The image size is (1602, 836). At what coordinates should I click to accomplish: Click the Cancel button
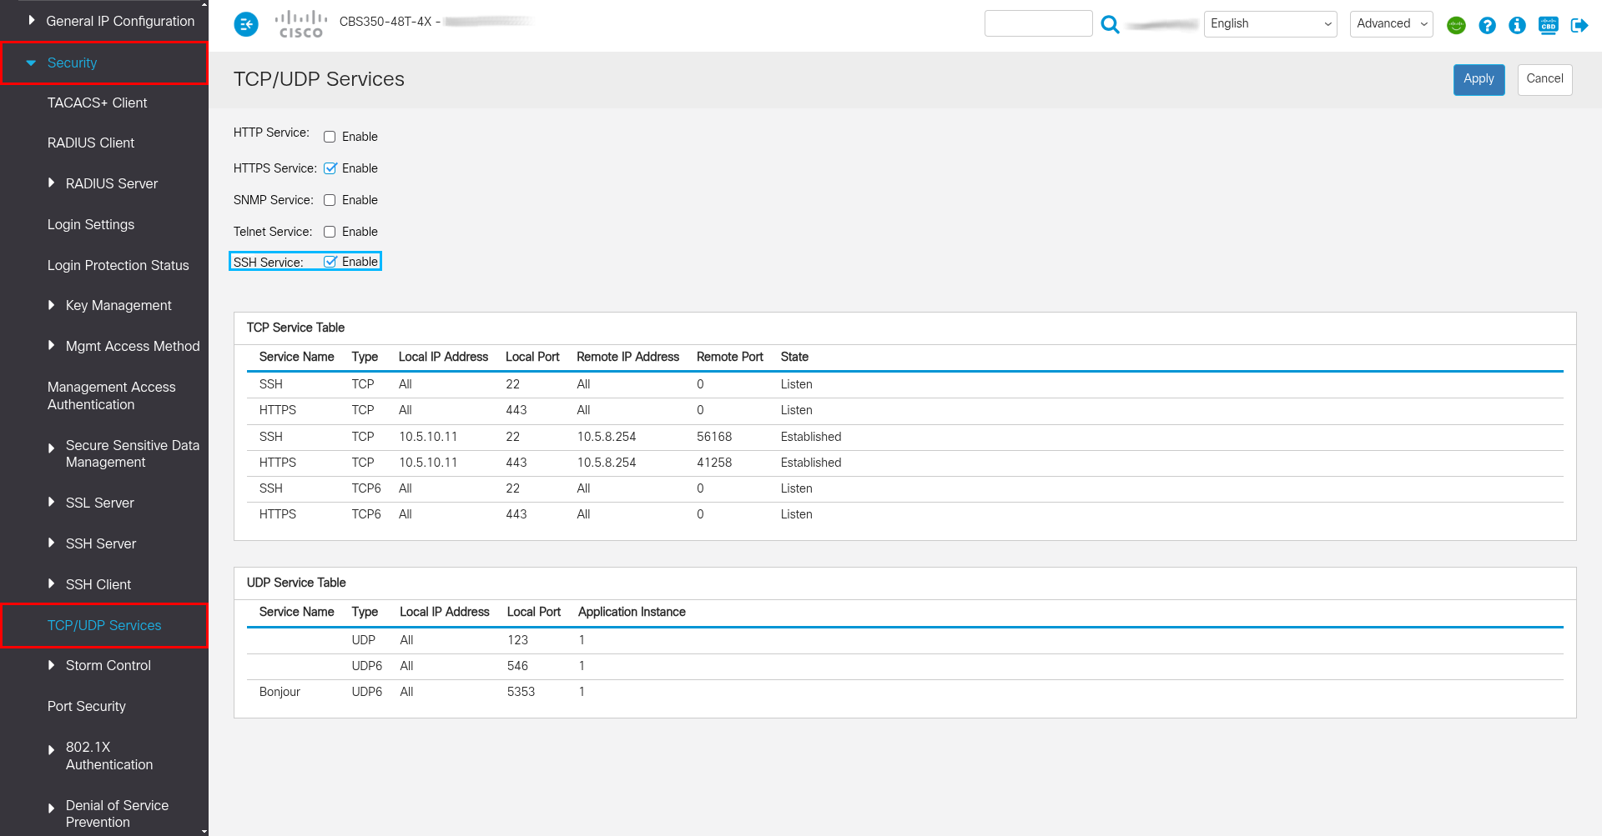click(x=1544, y=79)
